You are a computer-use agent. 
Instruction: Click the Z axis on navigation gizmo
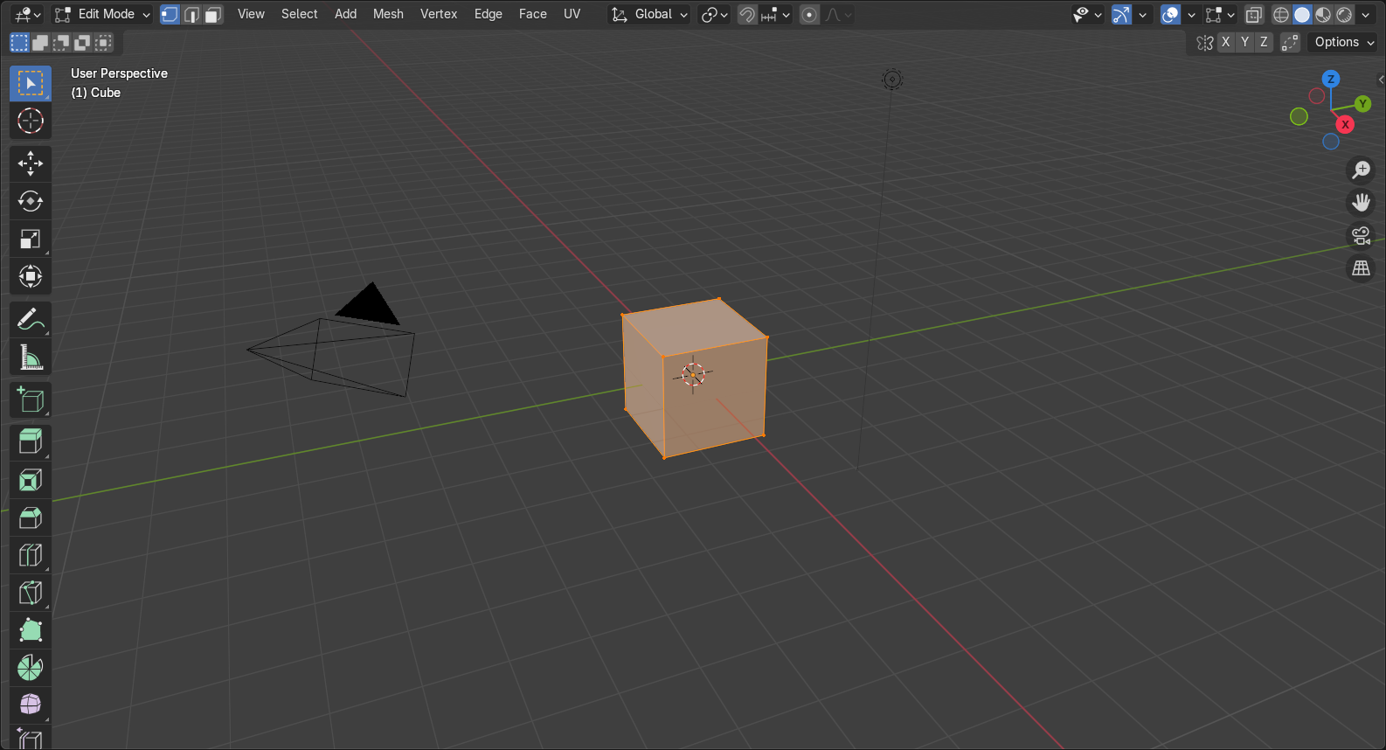1331,79
